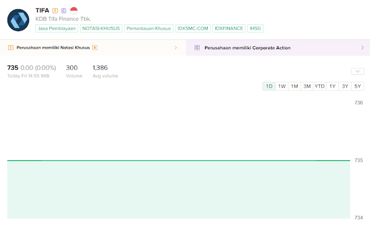Switch chart to 1Y range
This screenshot has width=370, height=225.
point(332,86)
